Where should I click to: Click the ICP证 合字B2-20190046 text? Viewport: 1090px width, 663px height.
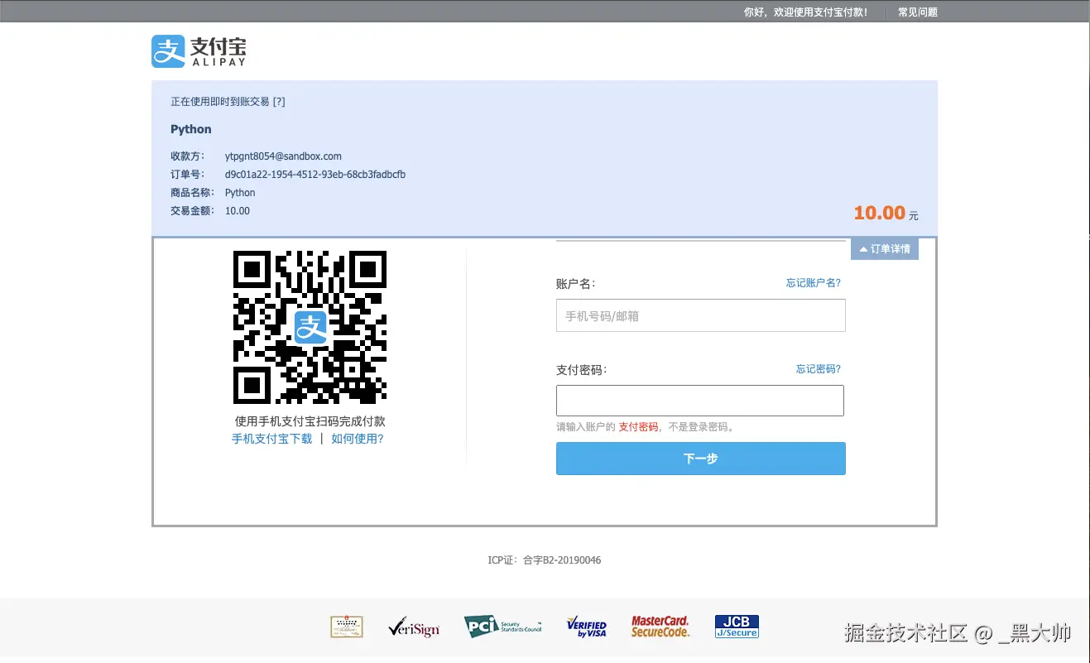(545, 560)
